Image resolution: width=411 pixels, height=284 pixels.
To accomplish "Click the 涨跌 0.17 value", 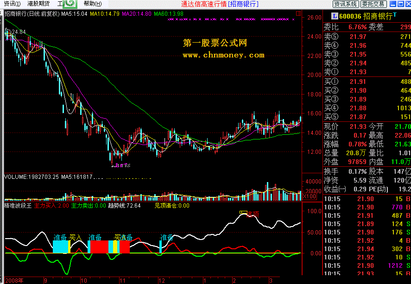I will point(360,135).
